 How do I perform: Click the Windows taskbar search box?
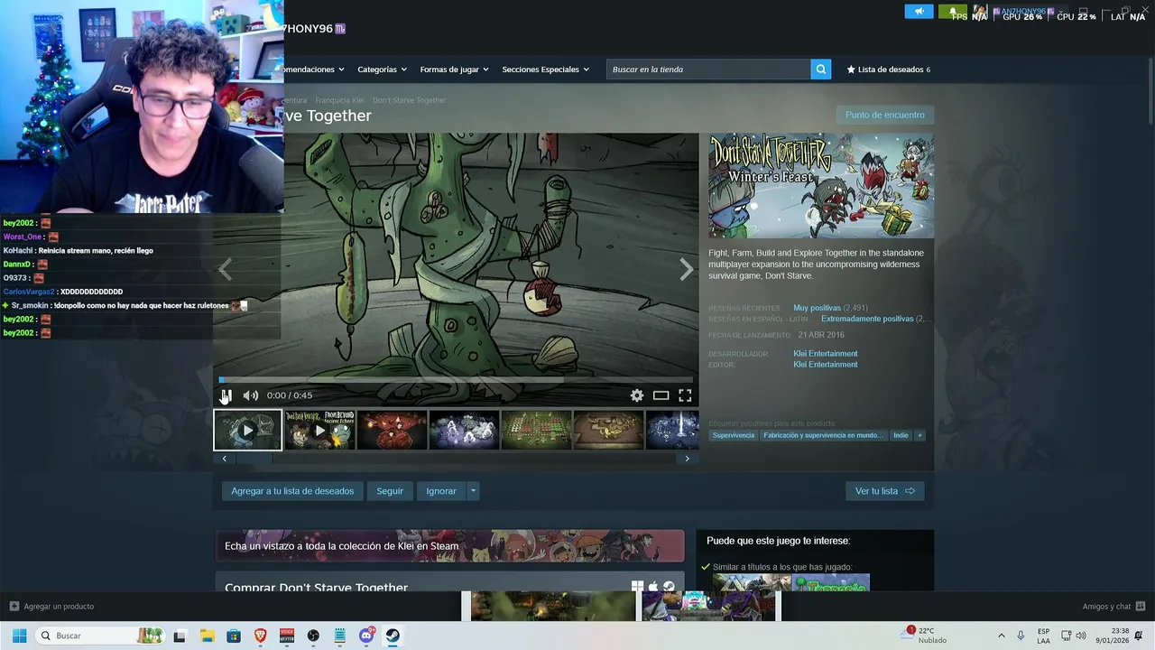101,636
